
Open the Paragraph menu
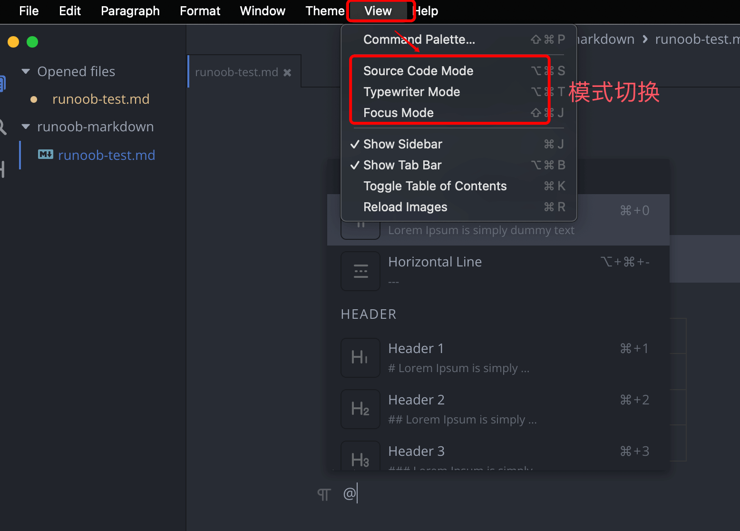point(130,11)
